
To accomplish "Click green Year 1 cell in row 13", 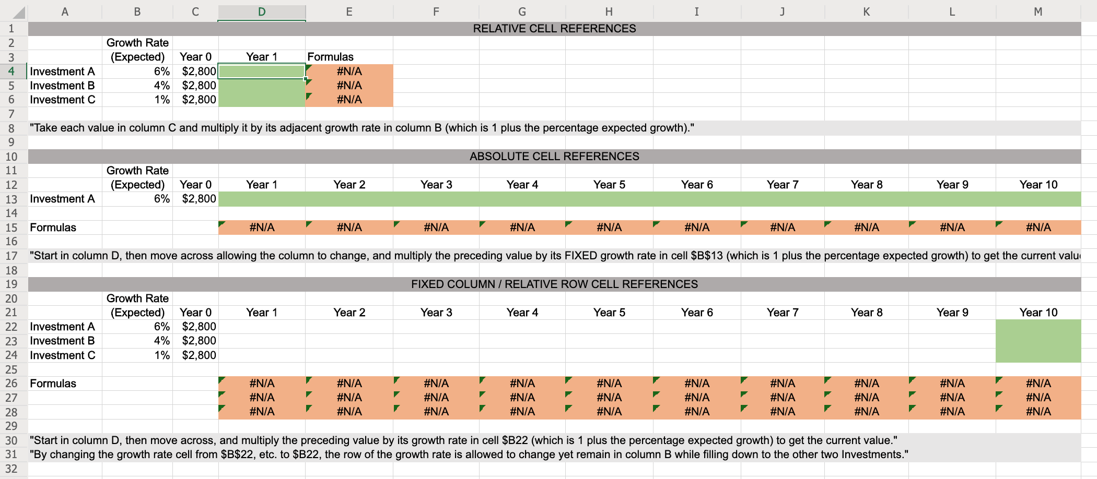I will (262, 199).
